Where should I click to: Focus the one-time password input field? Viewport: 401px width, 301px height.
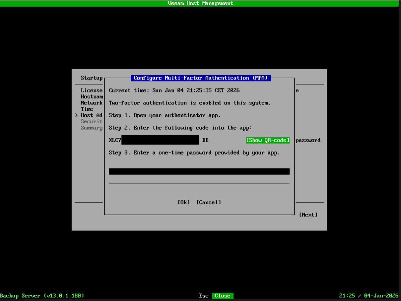(199, 171)
